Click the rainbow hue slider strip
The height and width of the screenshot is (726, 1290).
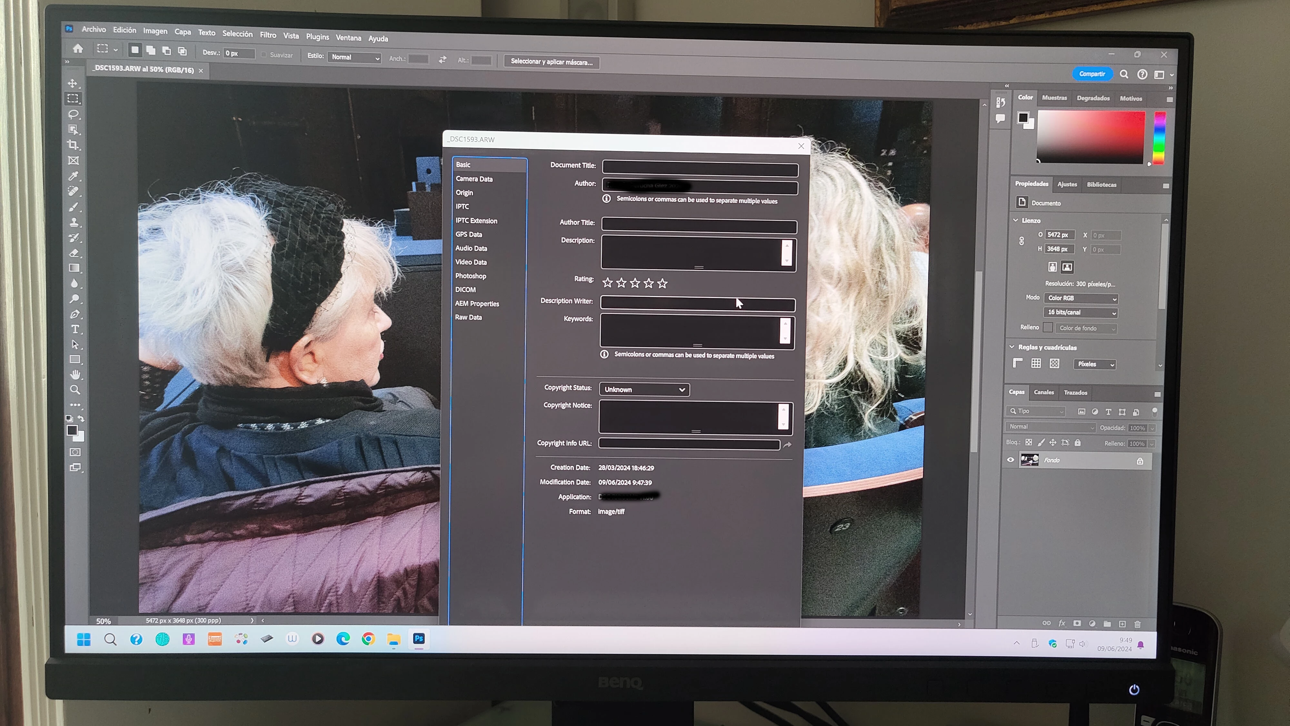(1159, 138)
